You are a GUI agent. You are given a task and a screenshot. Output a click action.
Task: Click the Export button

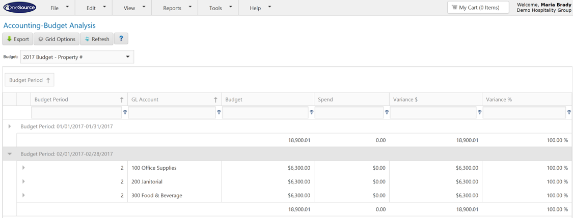[x=18, y=39]
